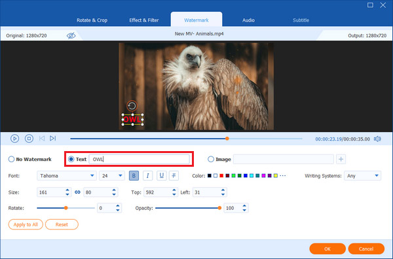Confirm with the OK button
This screenshot has height=259, width=393.
click(x=327, y=249)
